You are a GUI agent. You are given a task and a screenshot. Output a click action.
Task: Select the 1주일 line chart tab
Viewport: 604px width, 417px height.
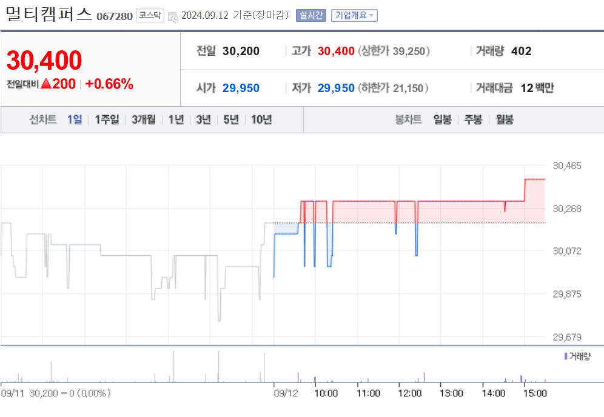tap(107, 120)
